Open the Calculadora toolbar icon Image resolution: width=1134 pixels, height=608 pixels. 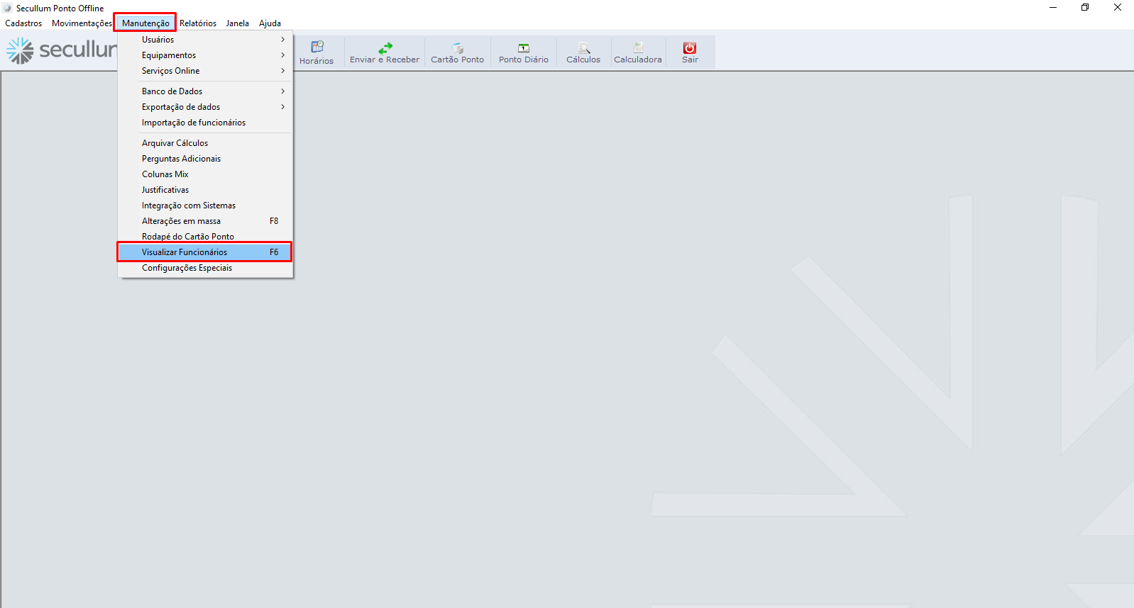coord(638,48)
